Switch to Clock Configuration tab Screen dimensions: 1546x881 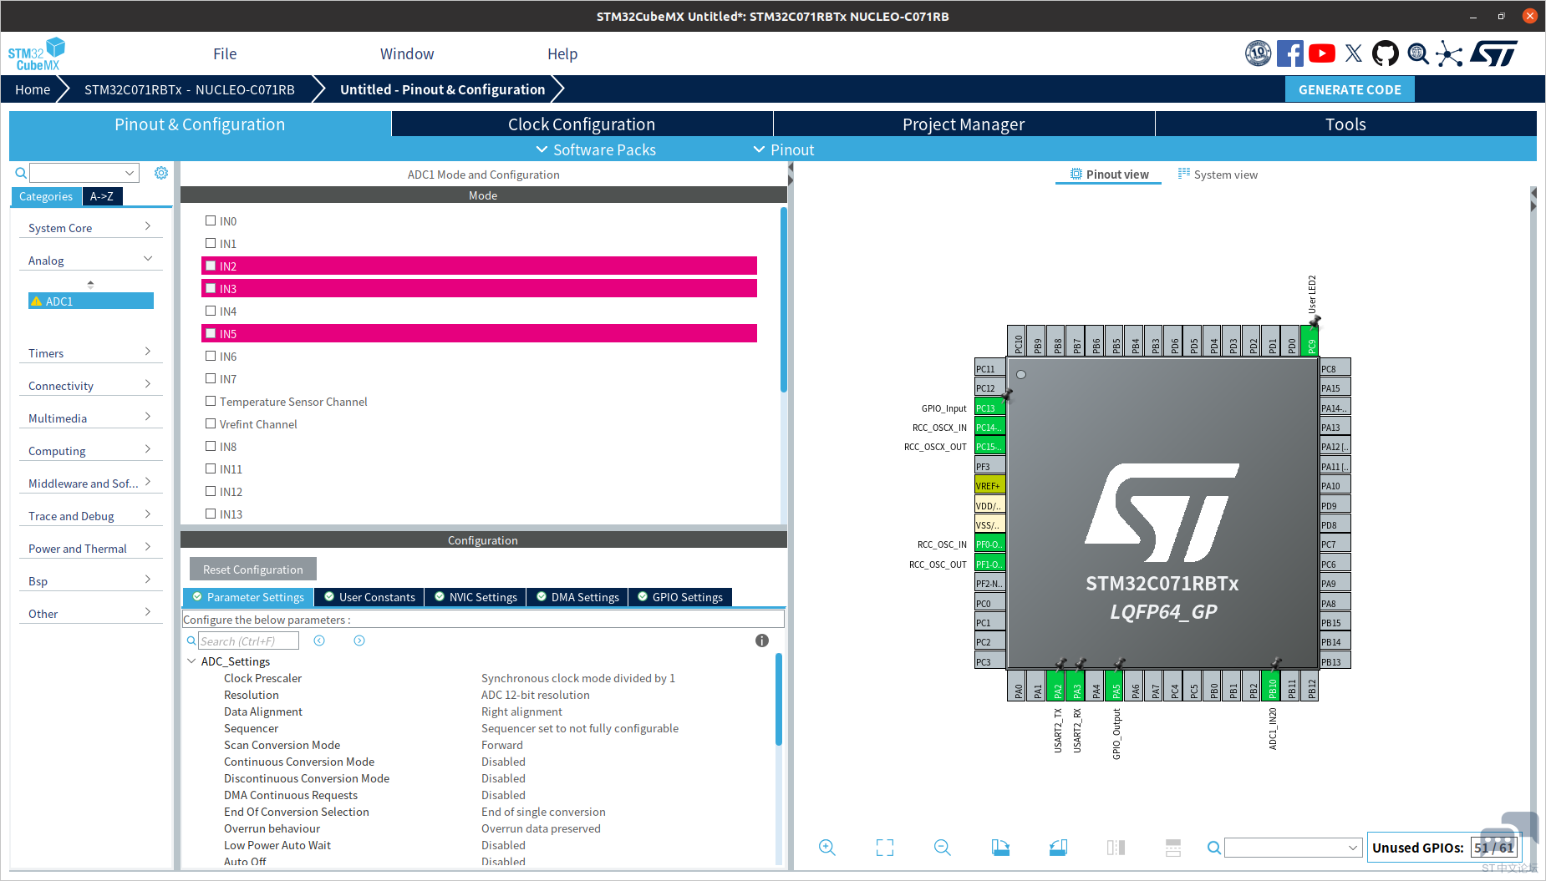tap(582, 124)
